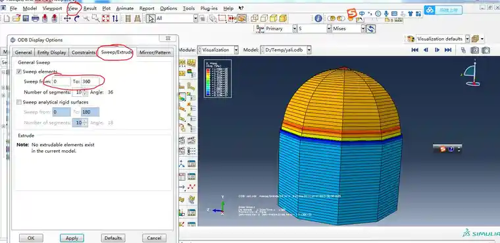Open the Model D:/Temp/yali.odb dropdown
Viewport: 500px width, 243px height.
click(x=309, y=50)
